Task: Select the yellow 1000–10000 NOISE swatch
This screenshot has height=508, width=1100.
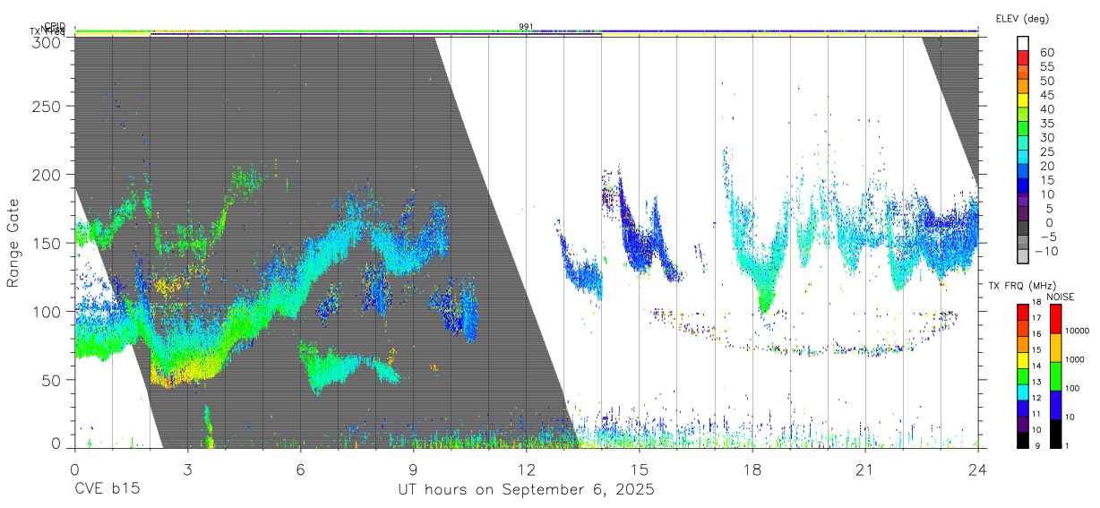Action: [1055, 348]
